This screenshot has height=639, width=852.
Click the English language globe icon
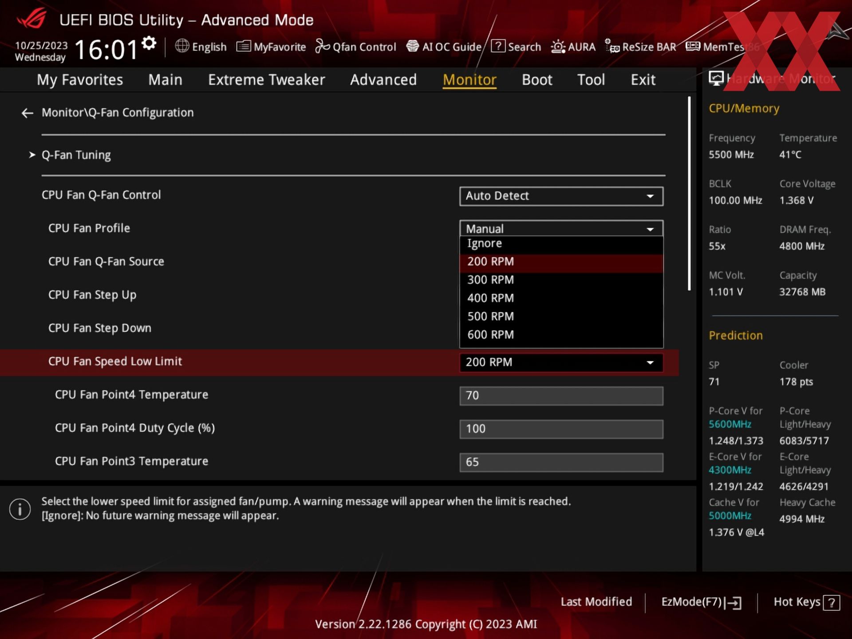pyautogui.click(x=182, y=46)
